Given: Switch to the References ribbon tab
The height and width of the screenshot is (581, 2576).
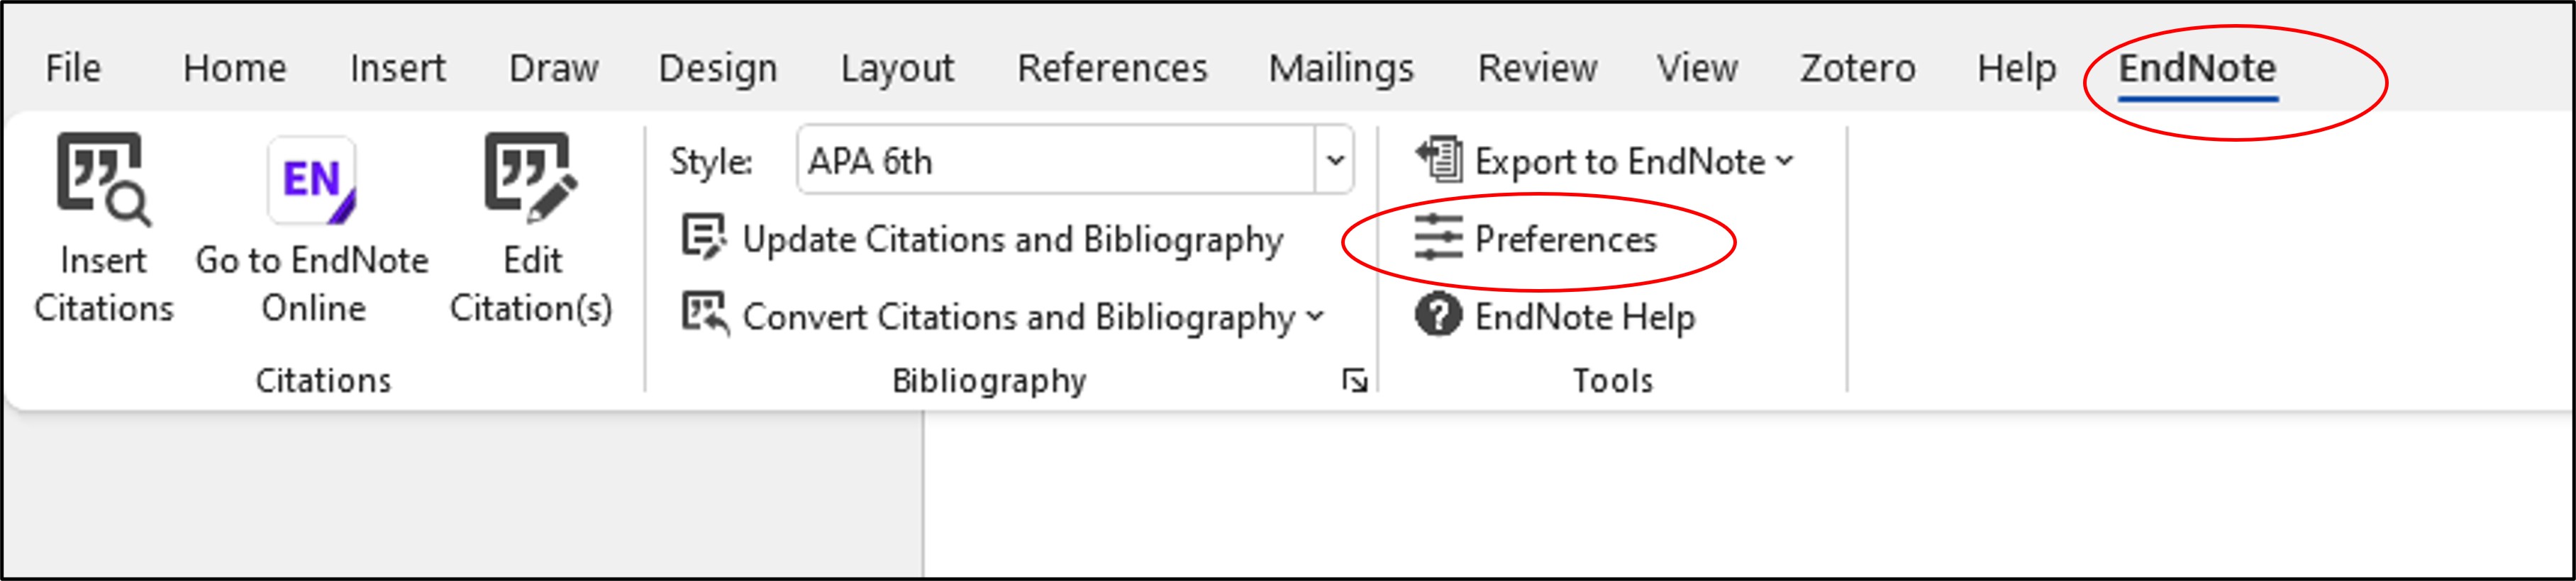Looking at the screenshot, I should pyautogui.click(x=1113, y=68).
